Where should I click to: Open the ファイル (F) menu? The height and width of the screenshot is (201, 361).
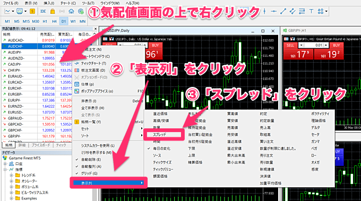(x=11, y=3)
